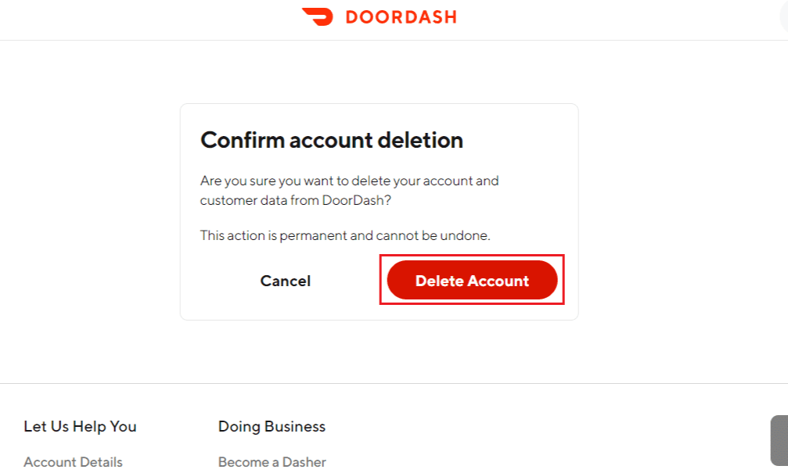788x473 pixels.
Task: Confirm with the red Delete Account button
Action: (x=472, y=280)
